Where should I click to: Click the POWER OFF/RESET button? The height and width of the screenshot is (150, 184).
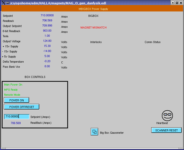[22, 107]
